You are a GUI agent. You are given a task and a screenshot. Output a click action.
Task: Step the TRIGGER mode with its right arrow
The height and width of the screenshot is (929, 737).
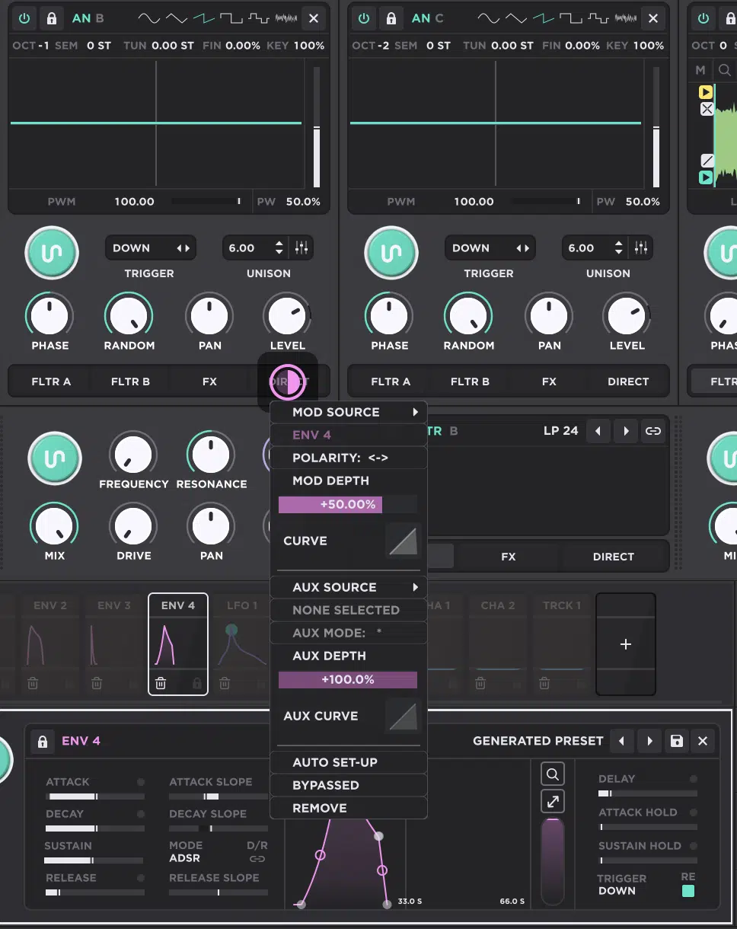[188, 247]
